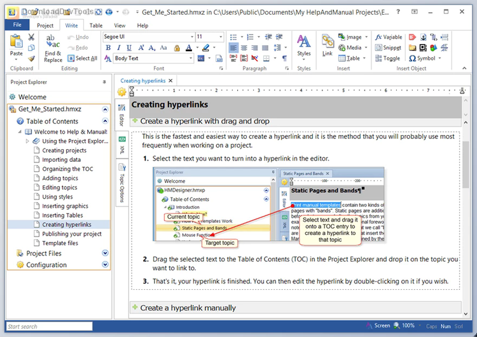The image size is (477, 337).
Task: Toggle italic formatting
Action: (119, 48)
